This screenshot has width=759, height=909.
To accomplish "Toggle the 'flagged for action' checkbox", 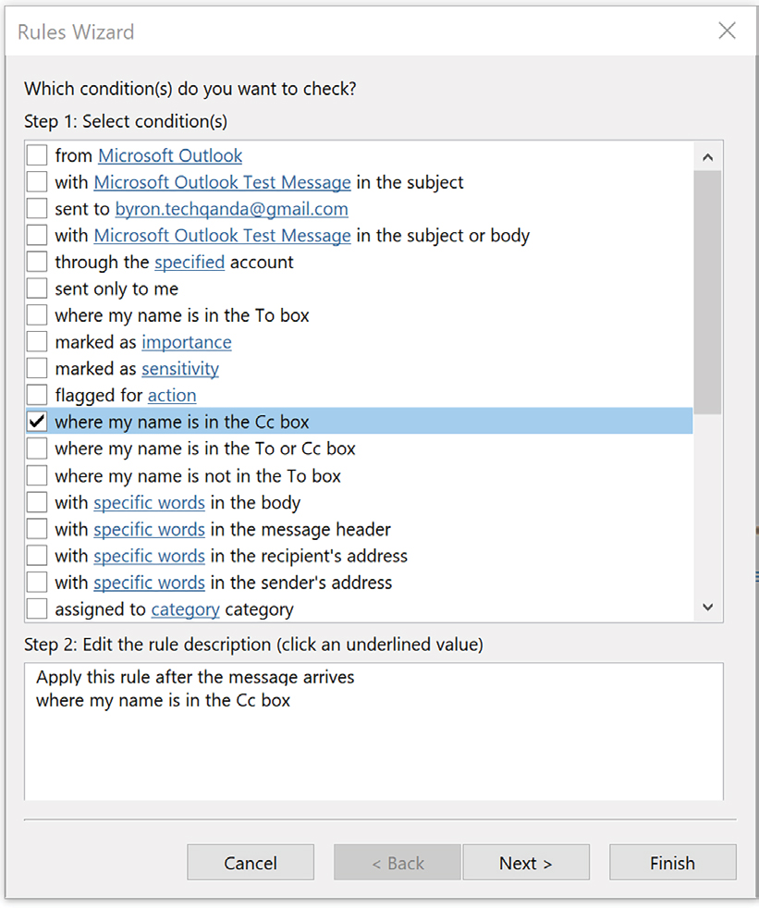I will [37, 395].
